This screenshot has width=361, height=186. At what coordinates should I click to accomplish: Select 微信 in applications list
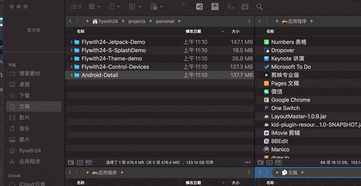277,92
